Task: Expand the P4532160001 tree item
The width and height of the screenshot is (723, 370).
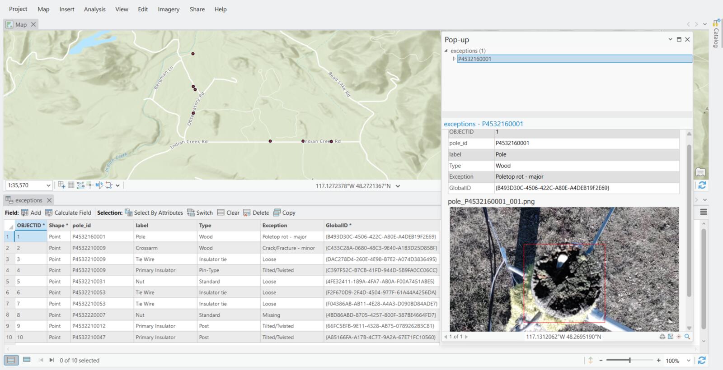Action: tap(454, 59)
